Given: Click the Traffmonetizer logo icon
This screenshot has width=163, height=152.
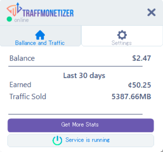Looking at the screenshot, I should pyautogui.click(x=14, y=9).
